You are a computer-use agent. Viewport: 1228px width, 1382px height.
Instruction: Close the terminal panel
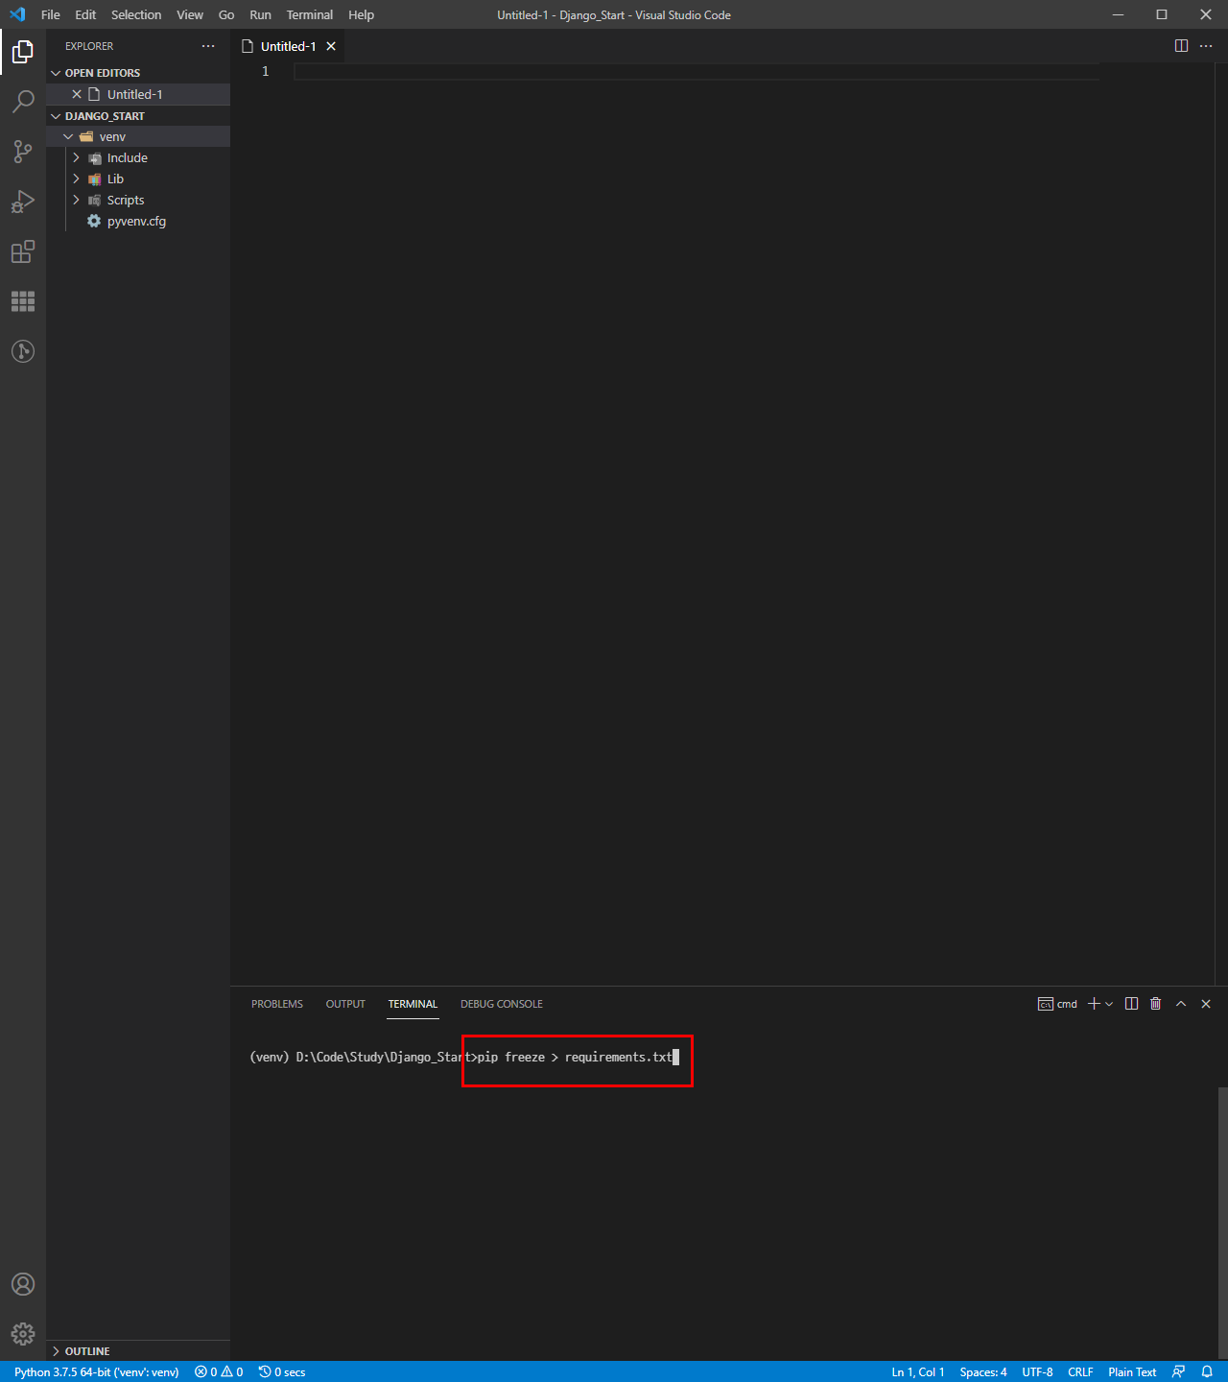1206,1004
